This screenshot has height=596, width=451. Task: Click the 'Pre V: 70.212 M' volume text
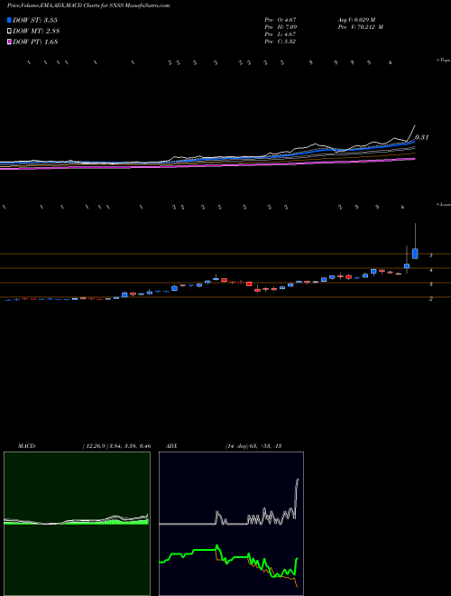(x=361, y=27)
